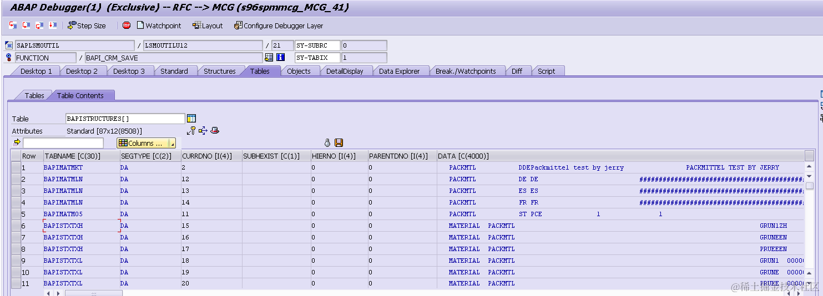
Task: Open Configure Debugger Layer
Action: point(279,25)
